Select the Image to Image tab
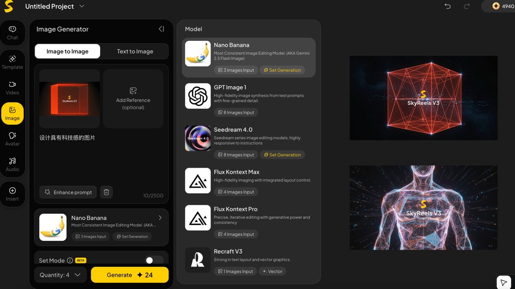 click(67, 51)
